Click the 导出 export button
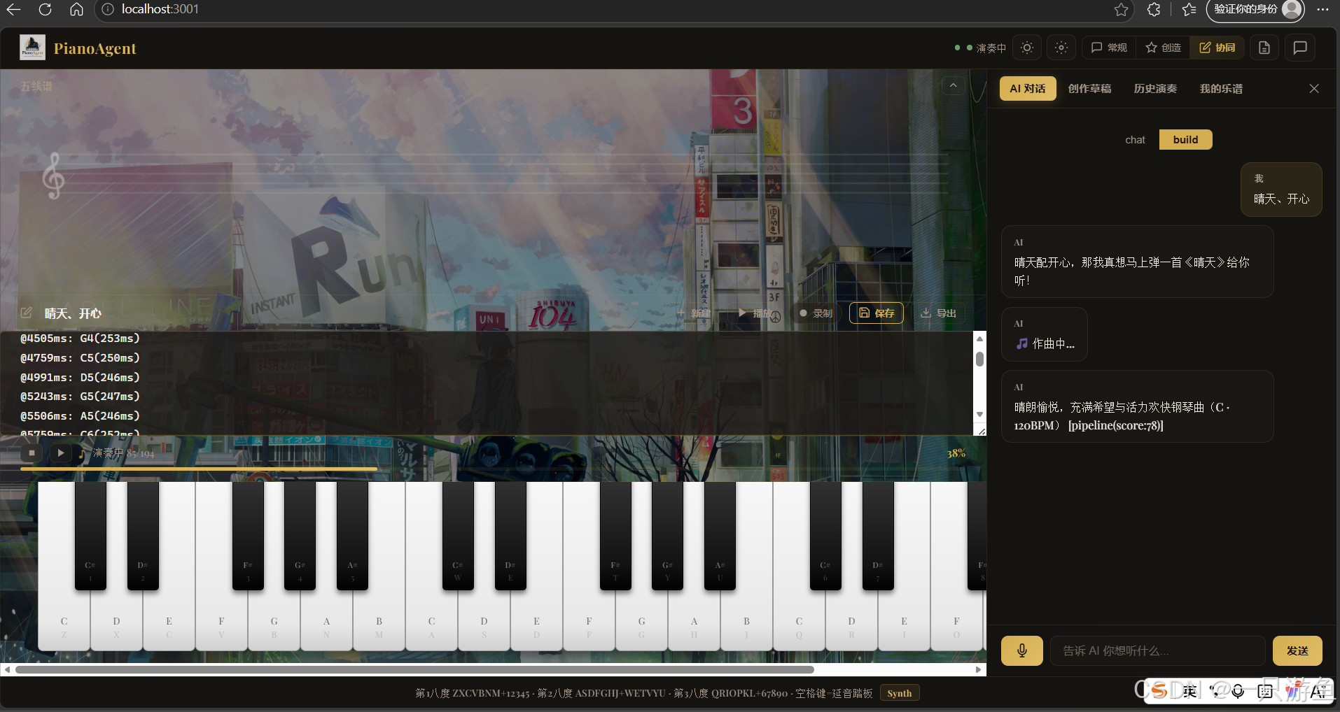The image size is (1340, 712). point(938,313)
